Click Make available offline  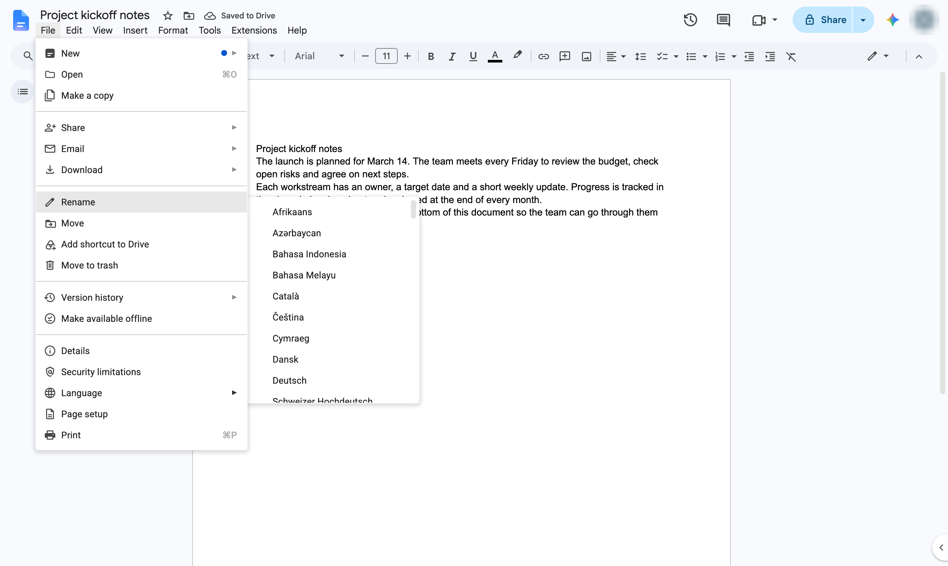pyautogui.click(x=142, y=319)
